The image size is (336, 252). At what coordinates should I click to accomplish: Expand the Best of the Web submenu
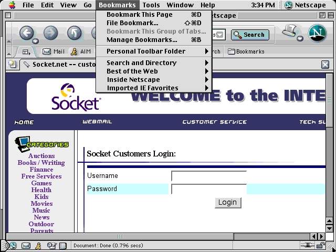coord(154,71)
